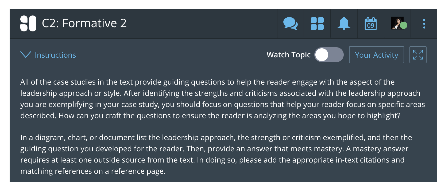Click the vertical three-dot icon

point(424,24)
